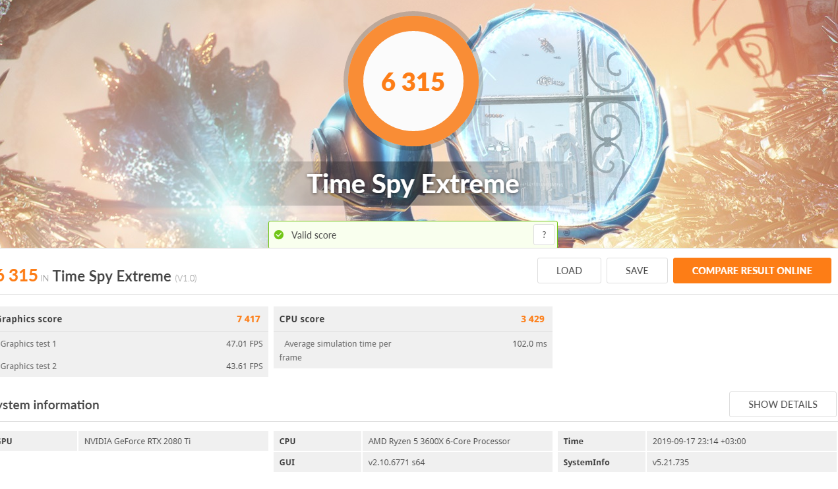
Task: Click the SAVE button
Action: coord(637,270)
